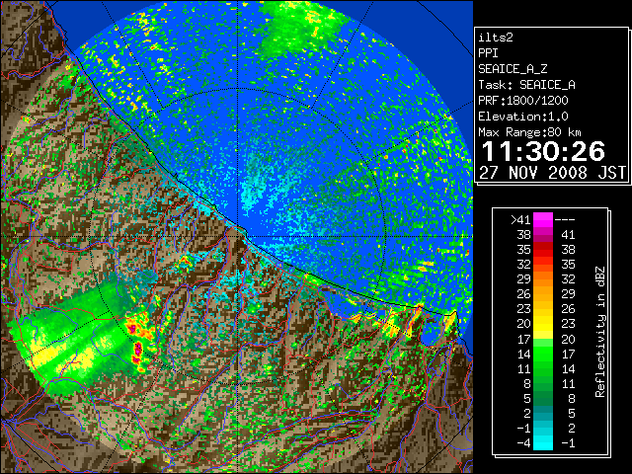Screen dimensions: 632x474
Task: Click the -4 legend value label
Action: (x=523, y=442)
